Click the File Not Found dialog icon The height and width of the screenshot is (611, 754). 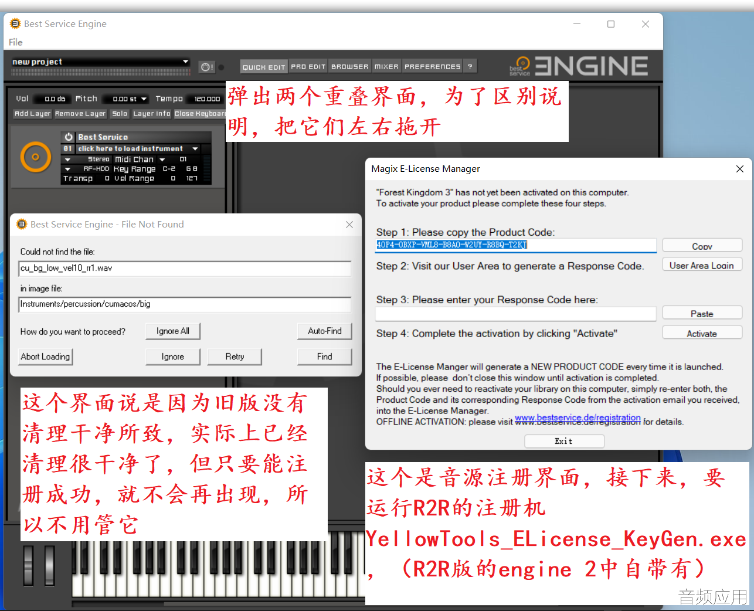pyautogui.click(x=22, y=224)
